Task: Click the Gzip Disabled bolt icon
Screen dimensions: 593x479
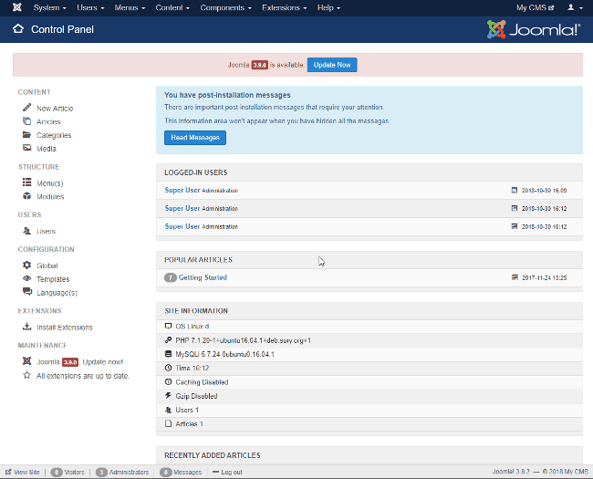Action: (x=168, y=396)
